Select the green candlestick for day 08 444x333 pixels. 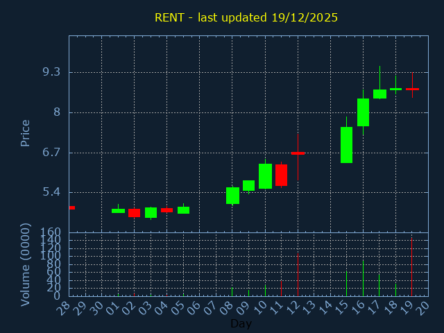(232, 196)
